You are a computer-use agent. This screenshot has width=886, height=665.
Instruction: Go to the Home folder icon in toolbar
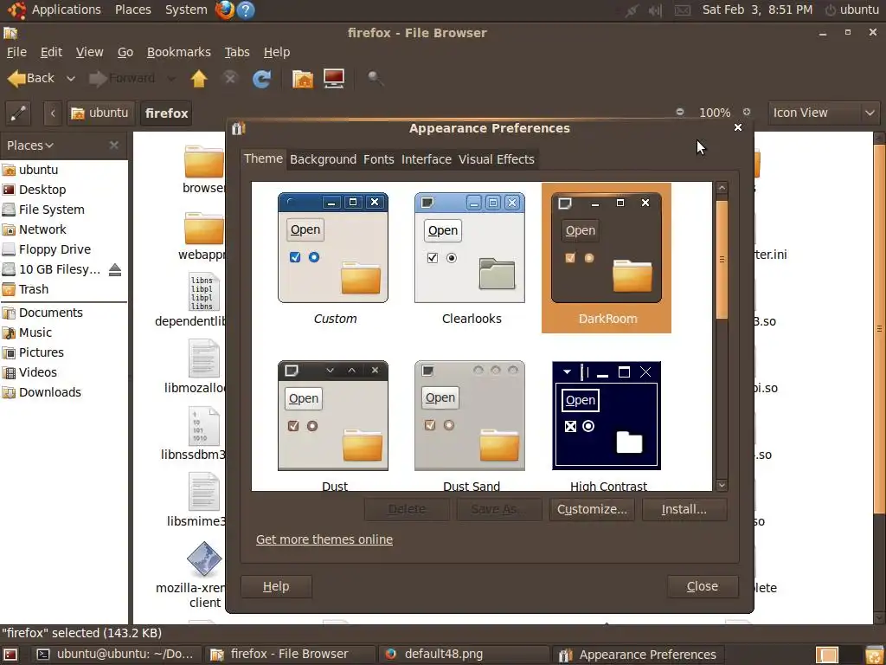click(303, 79)
